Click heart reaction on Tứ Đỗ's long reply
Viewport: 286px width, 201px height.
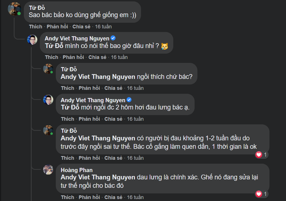(259, 155)
